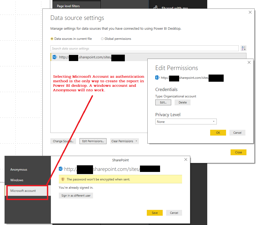
Task: Expand the Clear Permissions dropdown arrow
Action: (x=136, y=141)
